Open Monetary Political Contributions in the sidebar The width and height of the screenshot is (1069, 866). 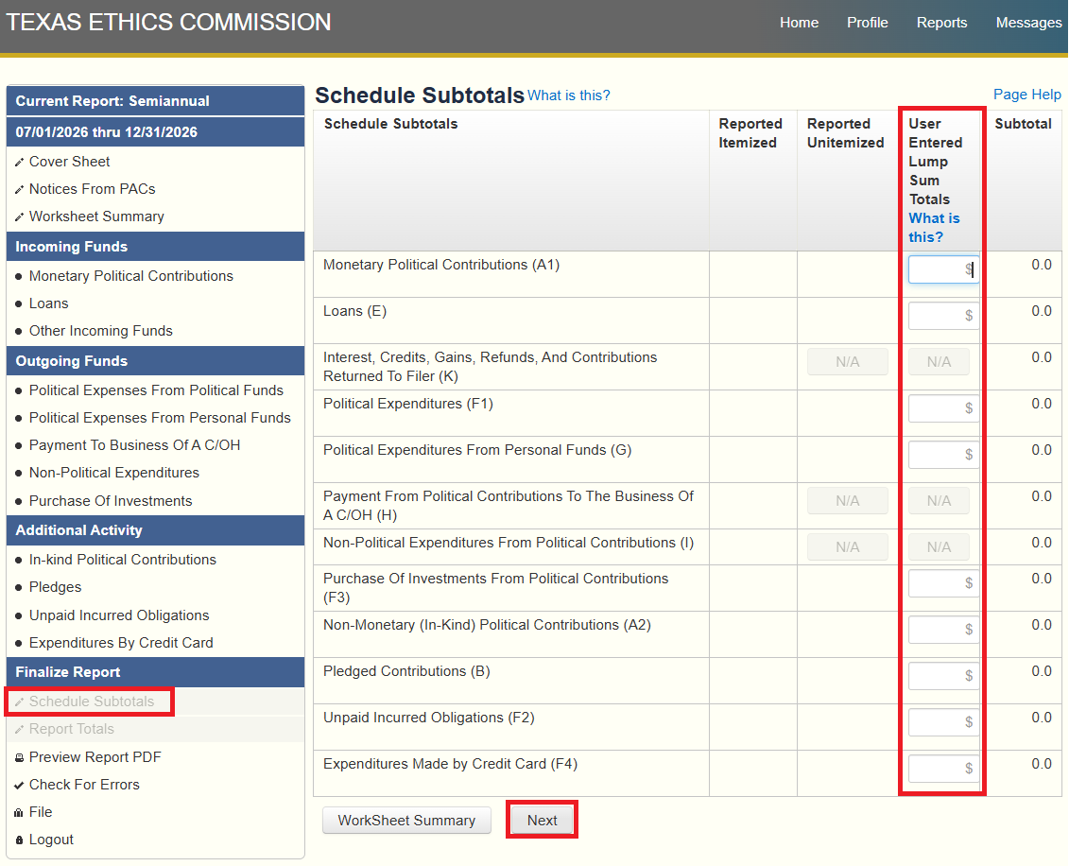(130, 276)
